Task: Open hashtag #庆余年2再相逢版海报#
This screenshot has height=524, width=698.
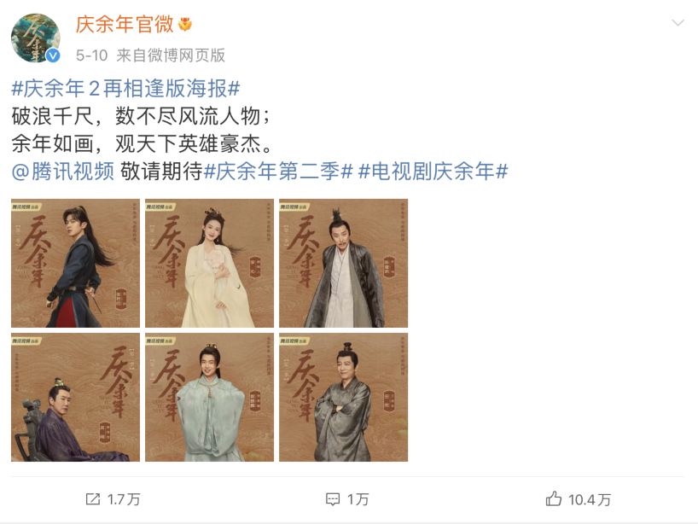Action: pyautogui.click(x=125, y=89)
